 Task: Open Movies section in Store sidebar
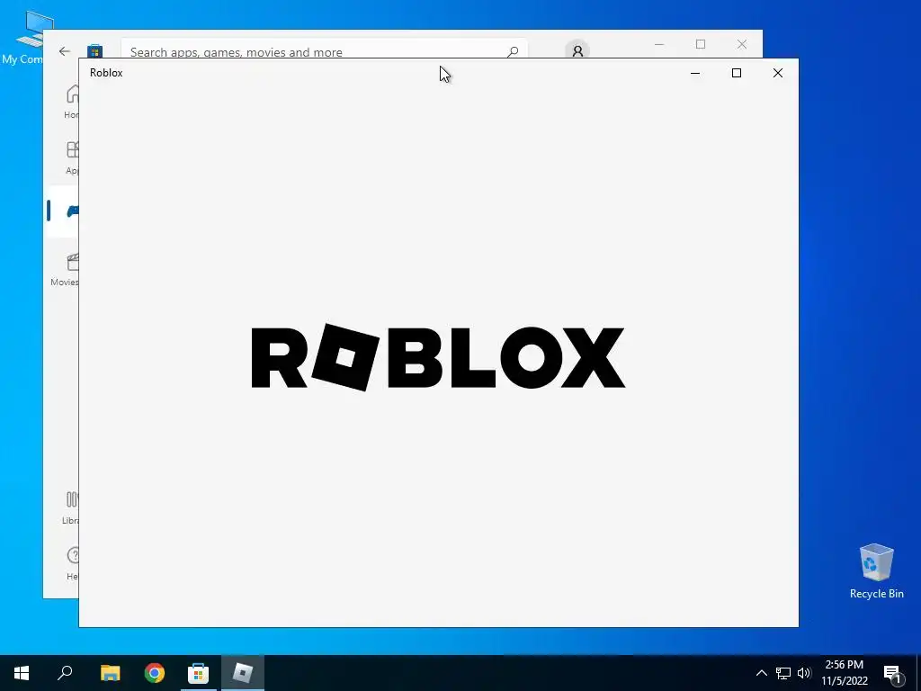[65, 270]
